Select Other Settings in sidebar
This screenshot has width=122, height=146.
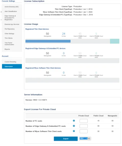tap(9, 34)
